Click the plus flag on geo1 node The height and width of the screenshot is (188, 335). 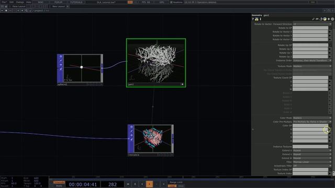coord(182,85)
